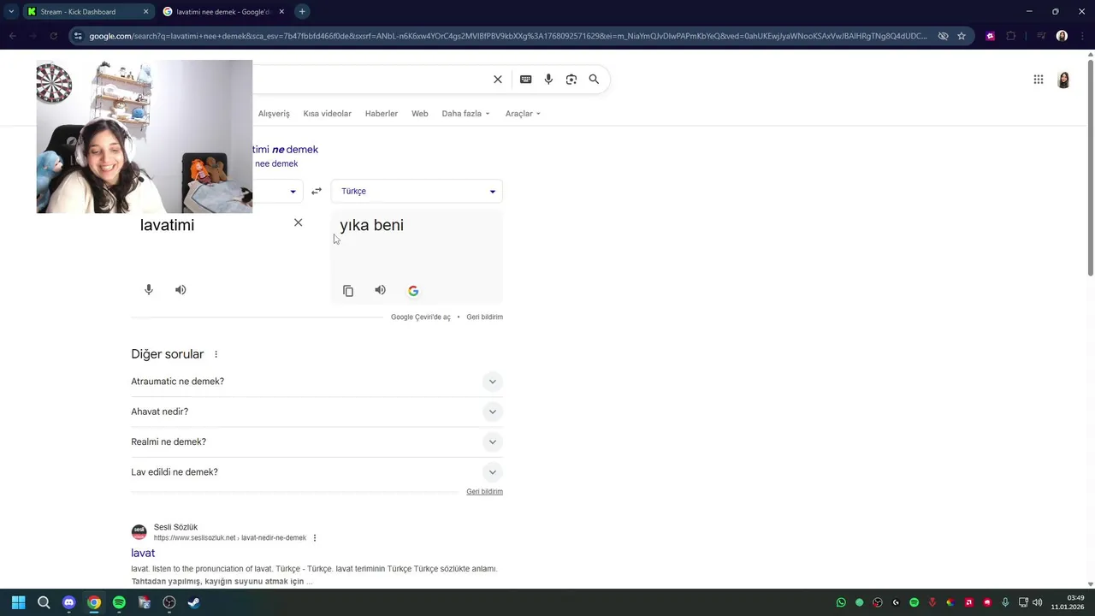Open the source language dropdown arrow

(293, 192)
